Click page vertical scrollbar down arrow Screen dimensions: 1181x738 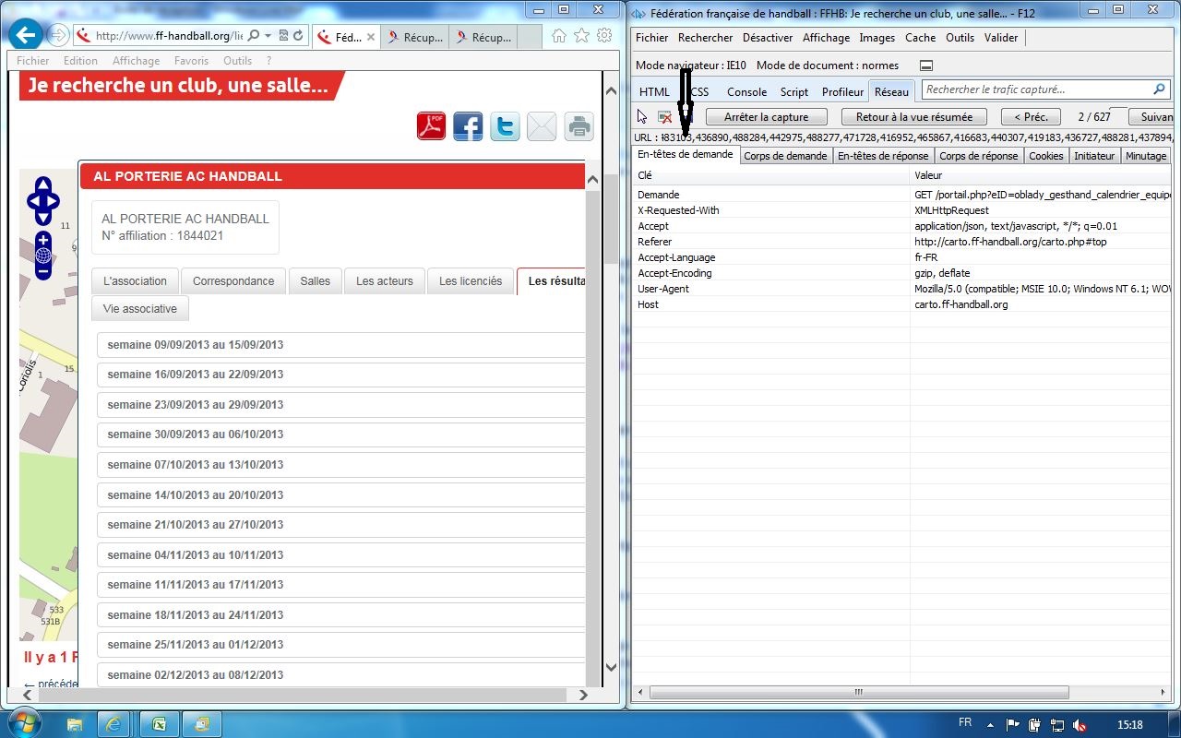pyautogui.click(x=610, y=667)
